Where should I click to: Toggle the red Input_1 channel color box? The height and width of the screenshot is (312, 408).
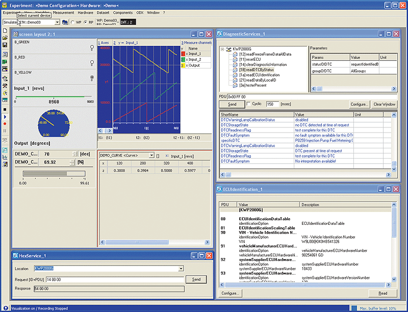click(x=183, y=54)
